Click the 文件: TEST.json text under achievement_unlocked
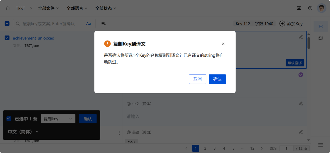Image resolution: width=330 pixels, height=153 pixels. tap(26, 46)
